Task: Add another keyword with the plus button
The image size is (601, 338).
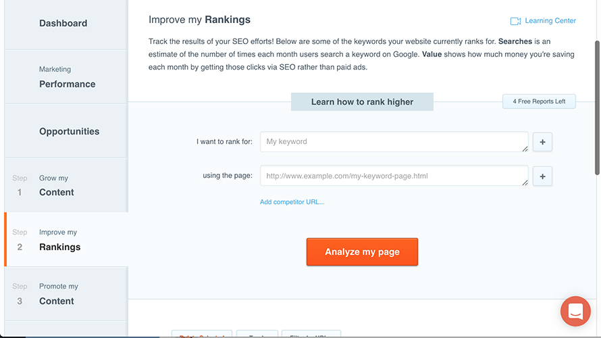Action: click(x=542, y=142)
